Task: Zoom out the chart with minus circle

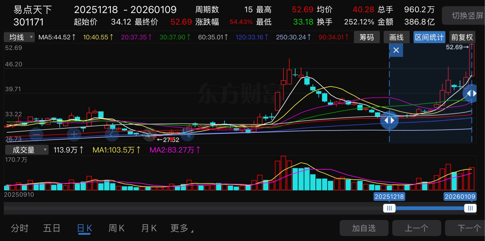Action: coord(36,134)
